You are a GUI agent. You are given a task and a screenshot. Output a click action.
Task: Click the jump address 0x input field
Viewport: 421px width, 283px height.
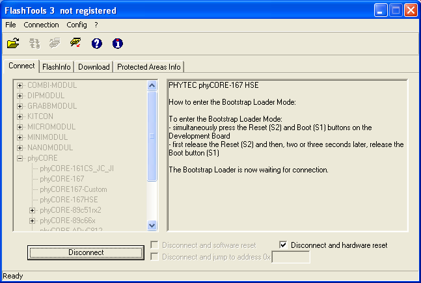pyautogui.click(x=291, y=257)
